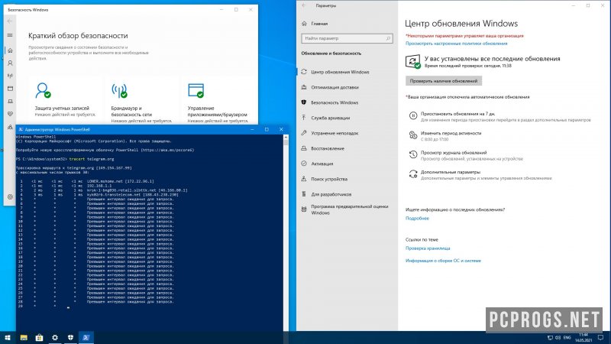The height and width of the screenshot is (344, 611).
Task: Open File Explorer from taskbar
Action: [x=24, y=338]
